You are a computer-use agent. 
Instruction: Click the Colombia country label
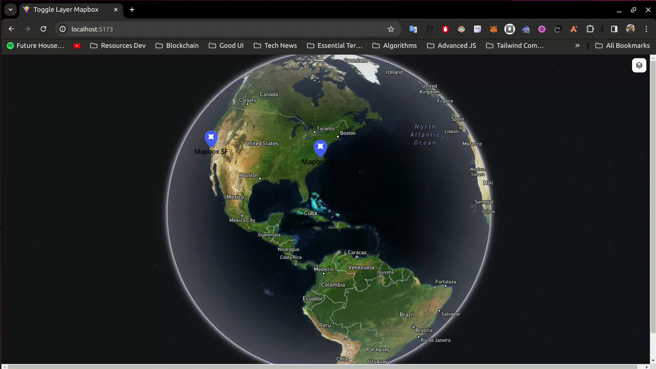[x=333, y=285]
